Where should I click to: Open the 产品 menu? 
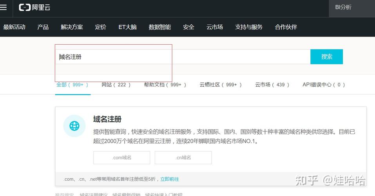pos(43,27)
